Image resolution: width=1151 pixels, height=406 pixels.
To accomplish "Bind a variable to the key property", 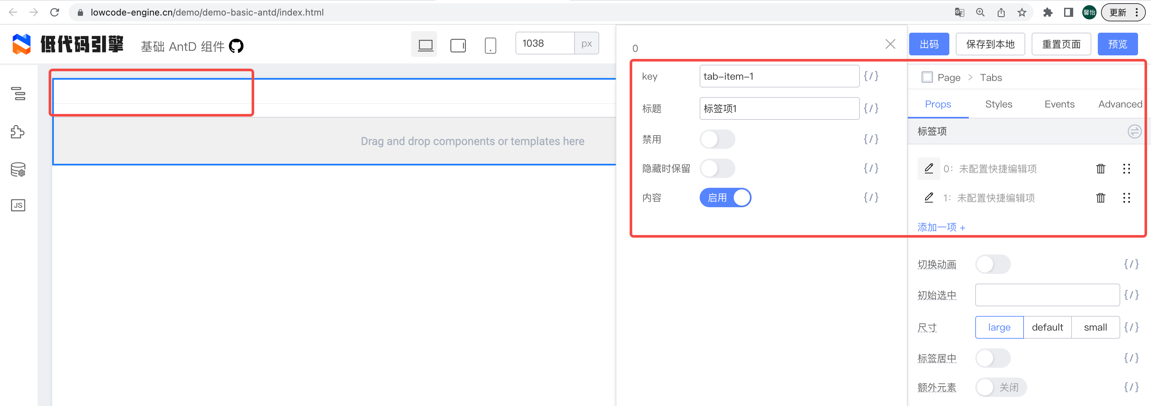I will click(871, 76).
